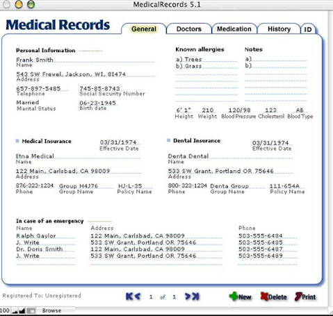
Task: Click the birth date field 06-23-1945
Action: [98, 103]
